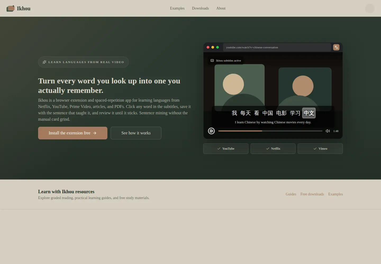Select the Vimeo platform chip label
Screen dimensions: 381x264
[x=323, y=149]
